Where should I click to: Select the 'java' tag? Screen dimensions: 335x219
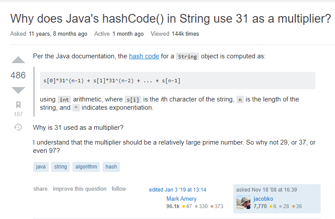tap(41, 167)
